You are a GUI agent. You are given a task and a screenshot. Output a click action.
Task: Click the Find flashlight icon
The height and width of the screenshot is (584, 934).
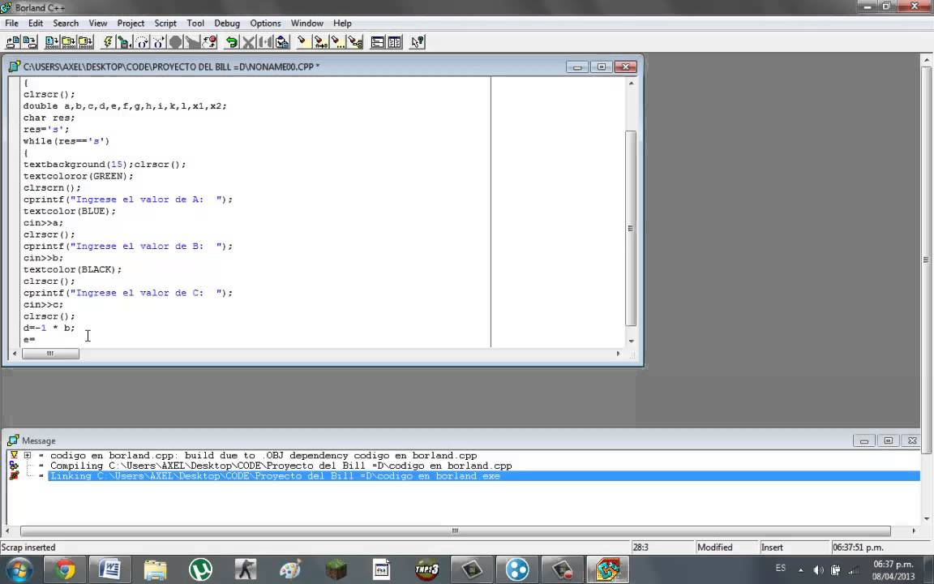[x=304, y=41]
